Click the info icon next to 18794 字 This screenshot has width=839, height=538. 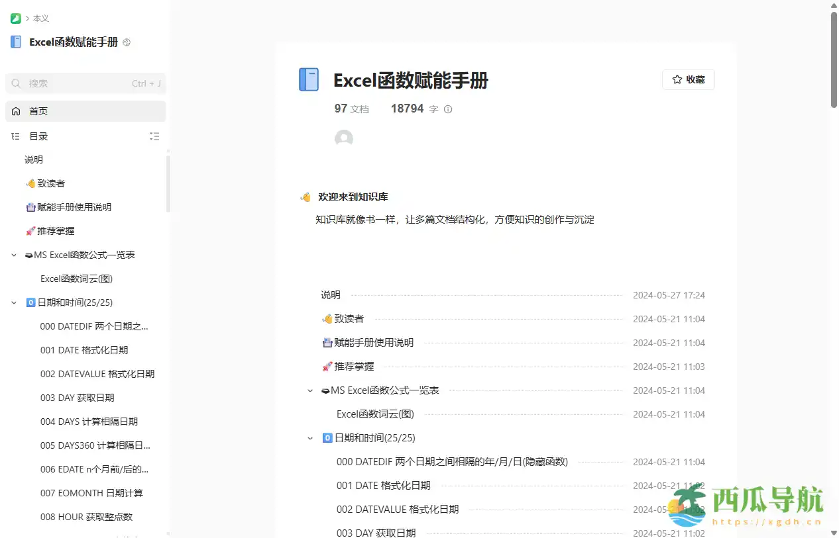447,109
